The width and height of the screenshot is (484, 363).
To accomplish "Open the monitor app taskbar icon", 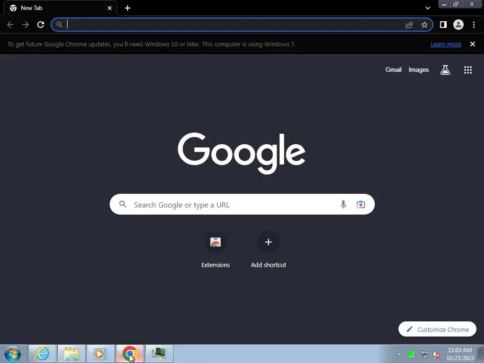I will (x=159, y=354).
